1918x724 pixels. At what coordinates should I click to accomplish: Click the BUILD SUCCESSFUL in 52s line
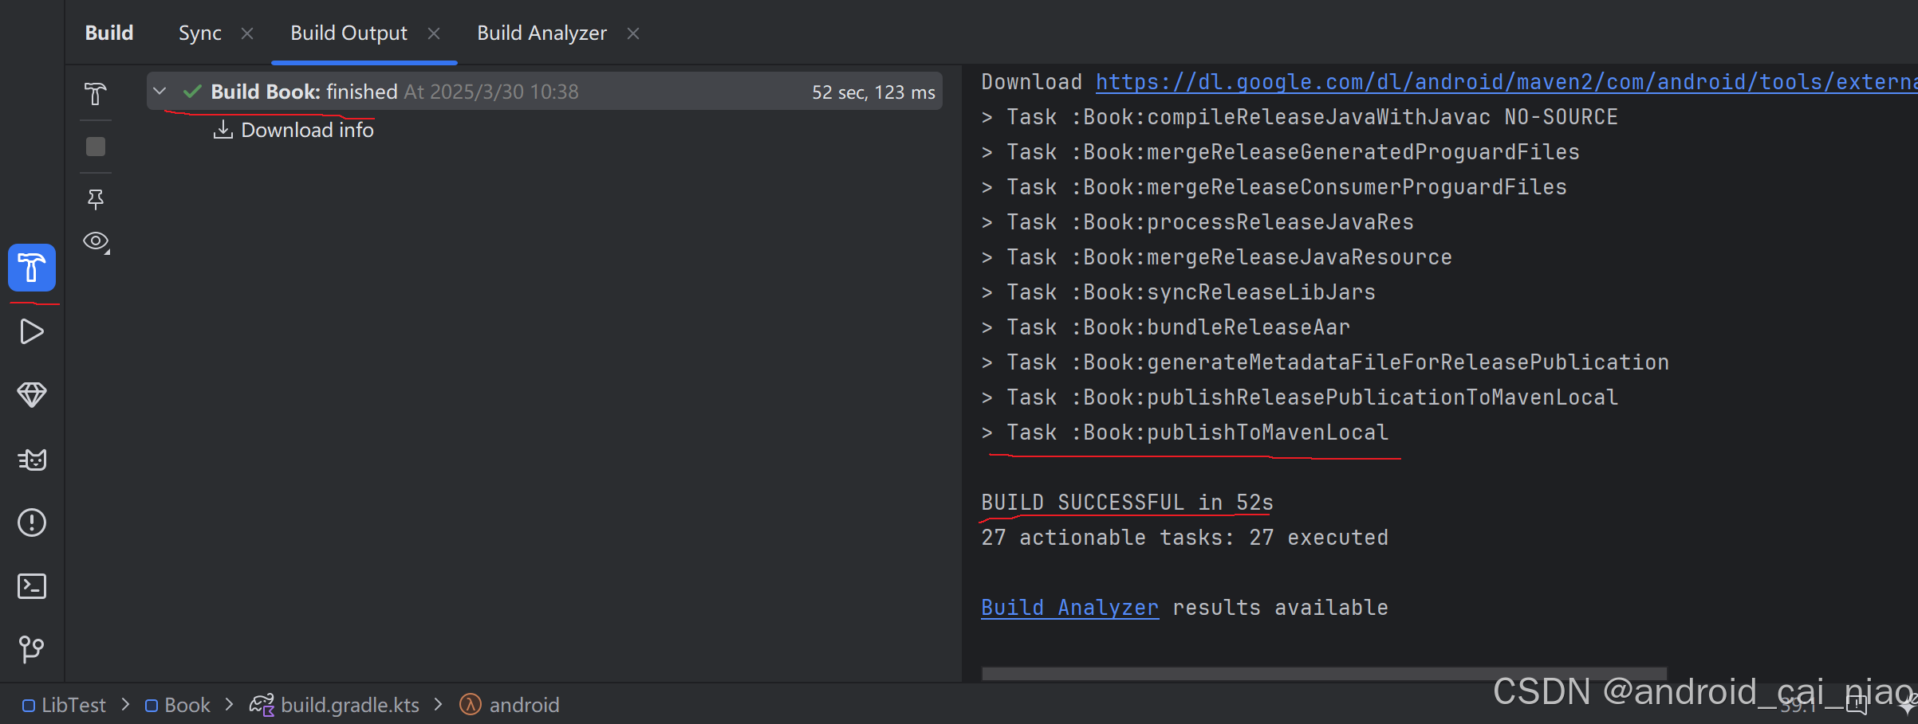pos(1127,503)
